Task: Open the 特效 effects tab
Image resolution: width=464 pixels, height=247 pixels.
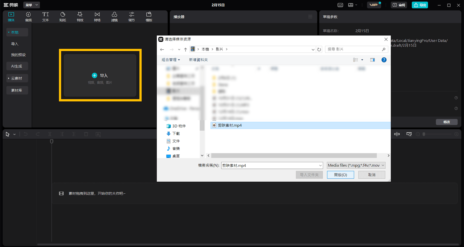Action: (x=80, y=17)
